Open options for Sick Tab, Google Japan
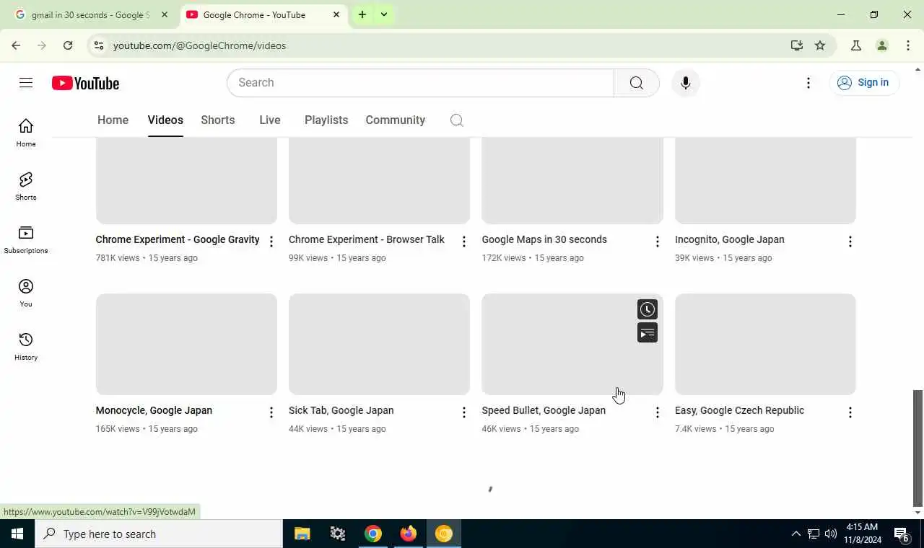 coord(464,412)
